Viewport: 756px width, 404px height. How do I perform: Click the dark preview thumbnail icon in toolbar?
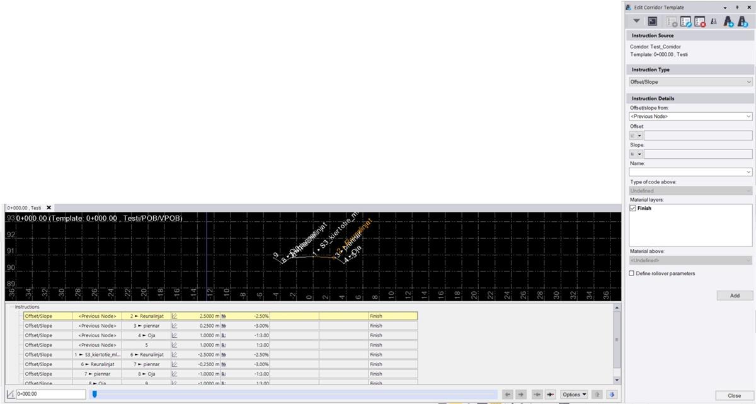pyautogui.click(x=652, y=21)
